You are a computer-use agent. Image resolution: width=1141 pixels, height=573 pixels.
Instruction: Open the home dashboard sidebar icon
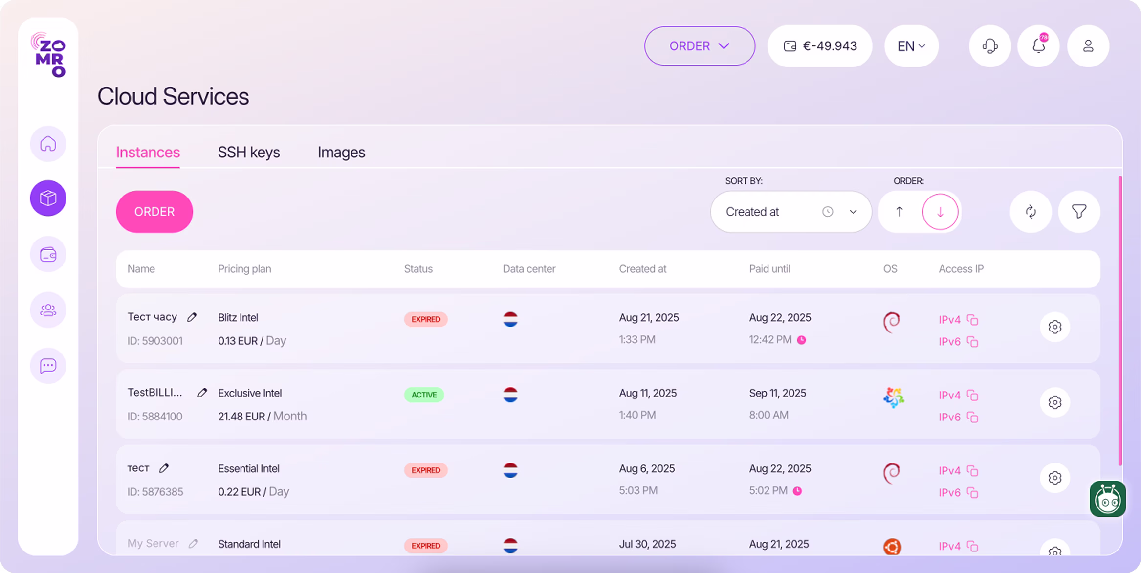(x=48, y=144)
